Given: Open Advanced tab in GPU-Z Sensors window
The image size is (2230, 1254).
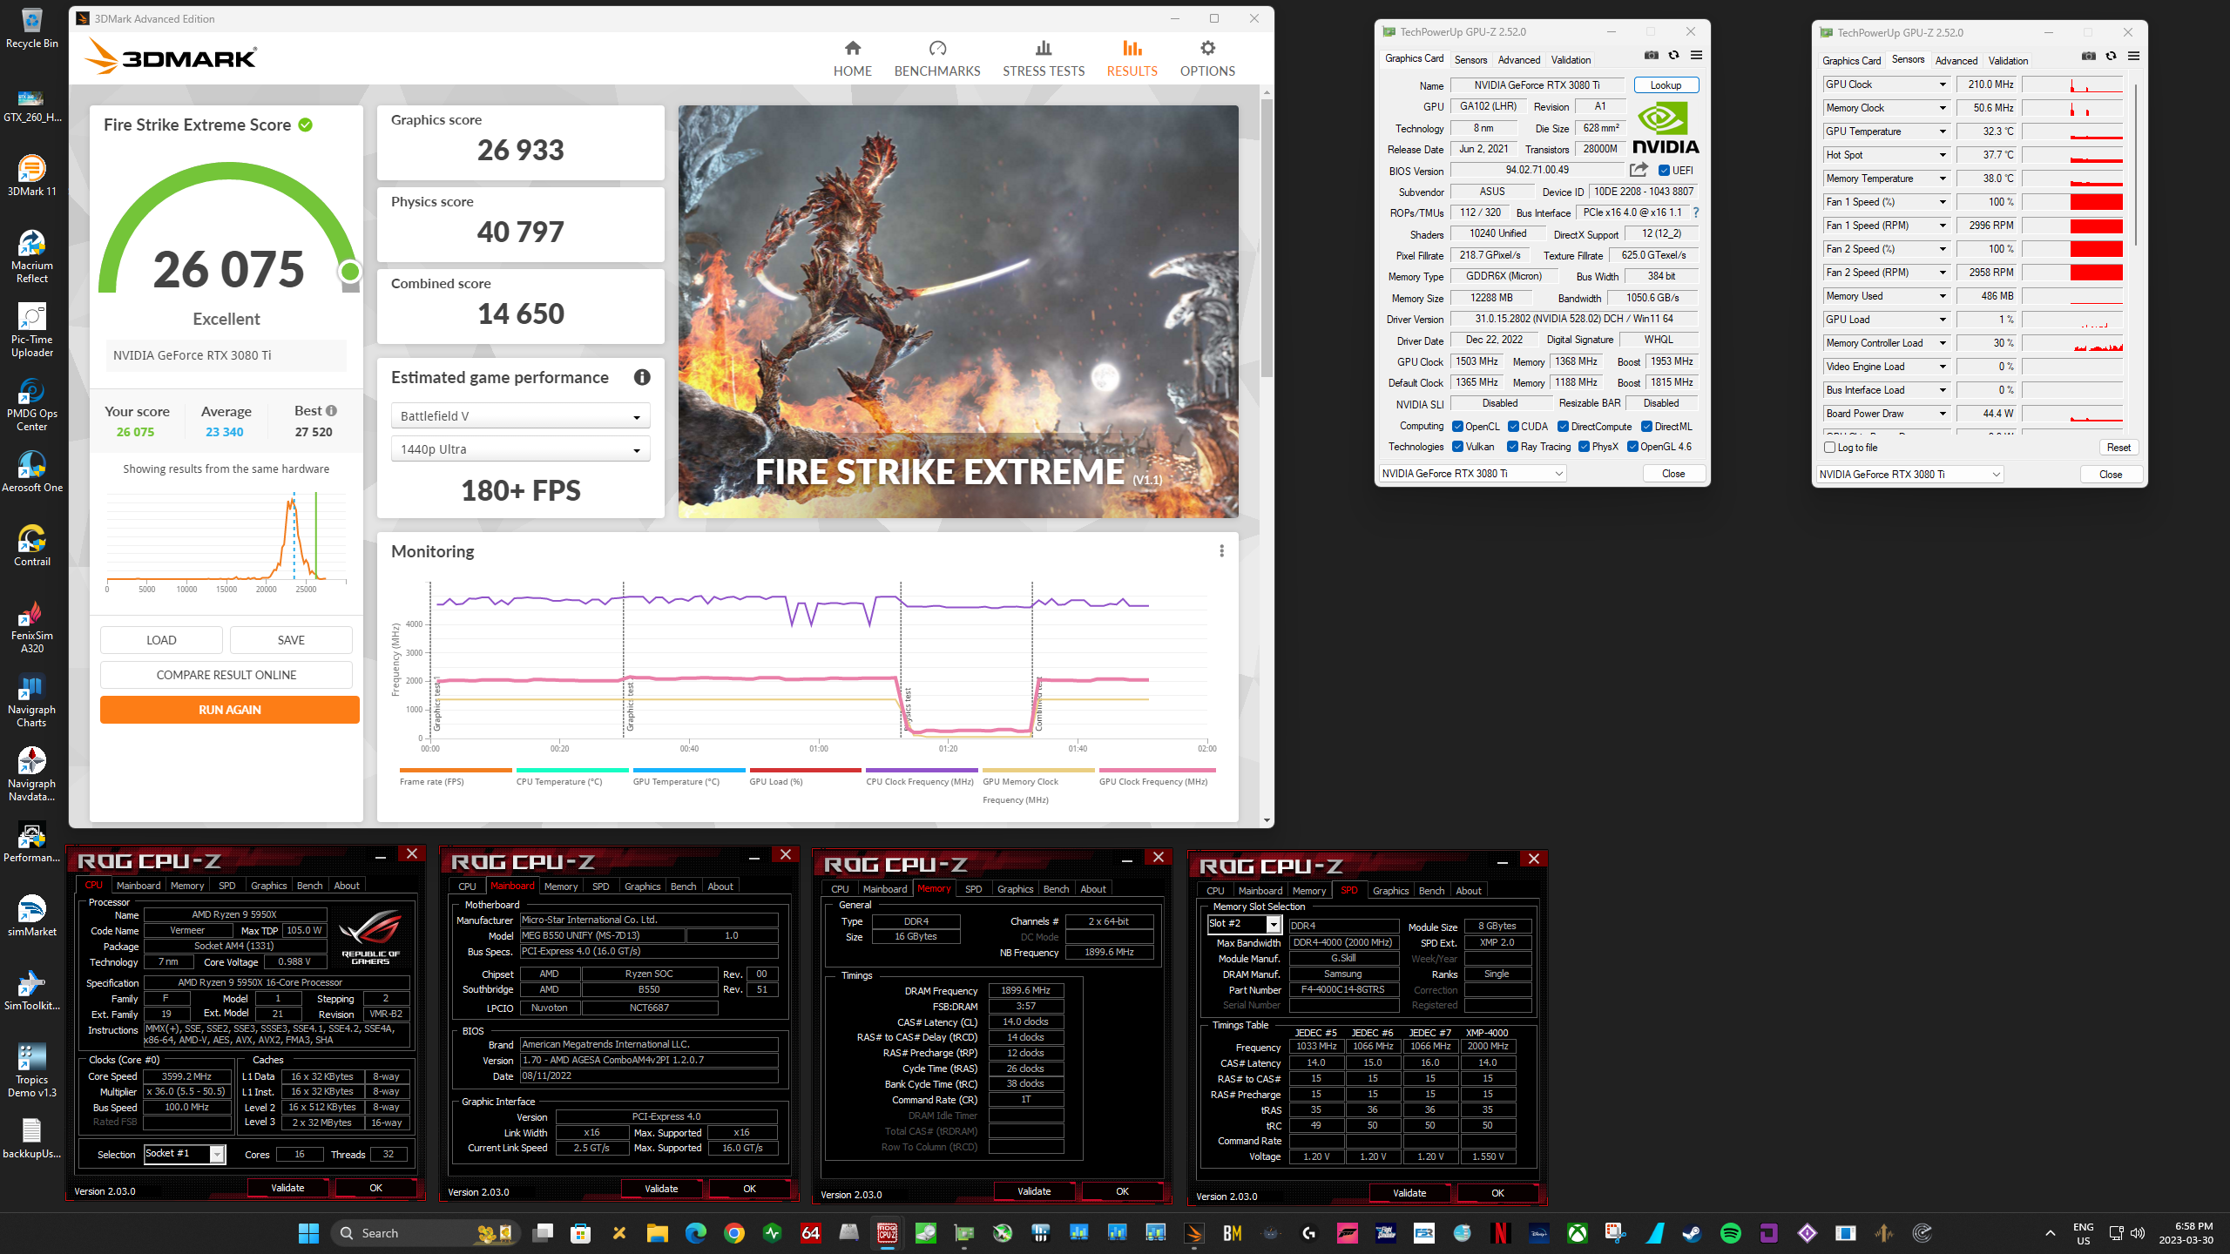Looking at the screenshot, I should [x=1956, y=60].
